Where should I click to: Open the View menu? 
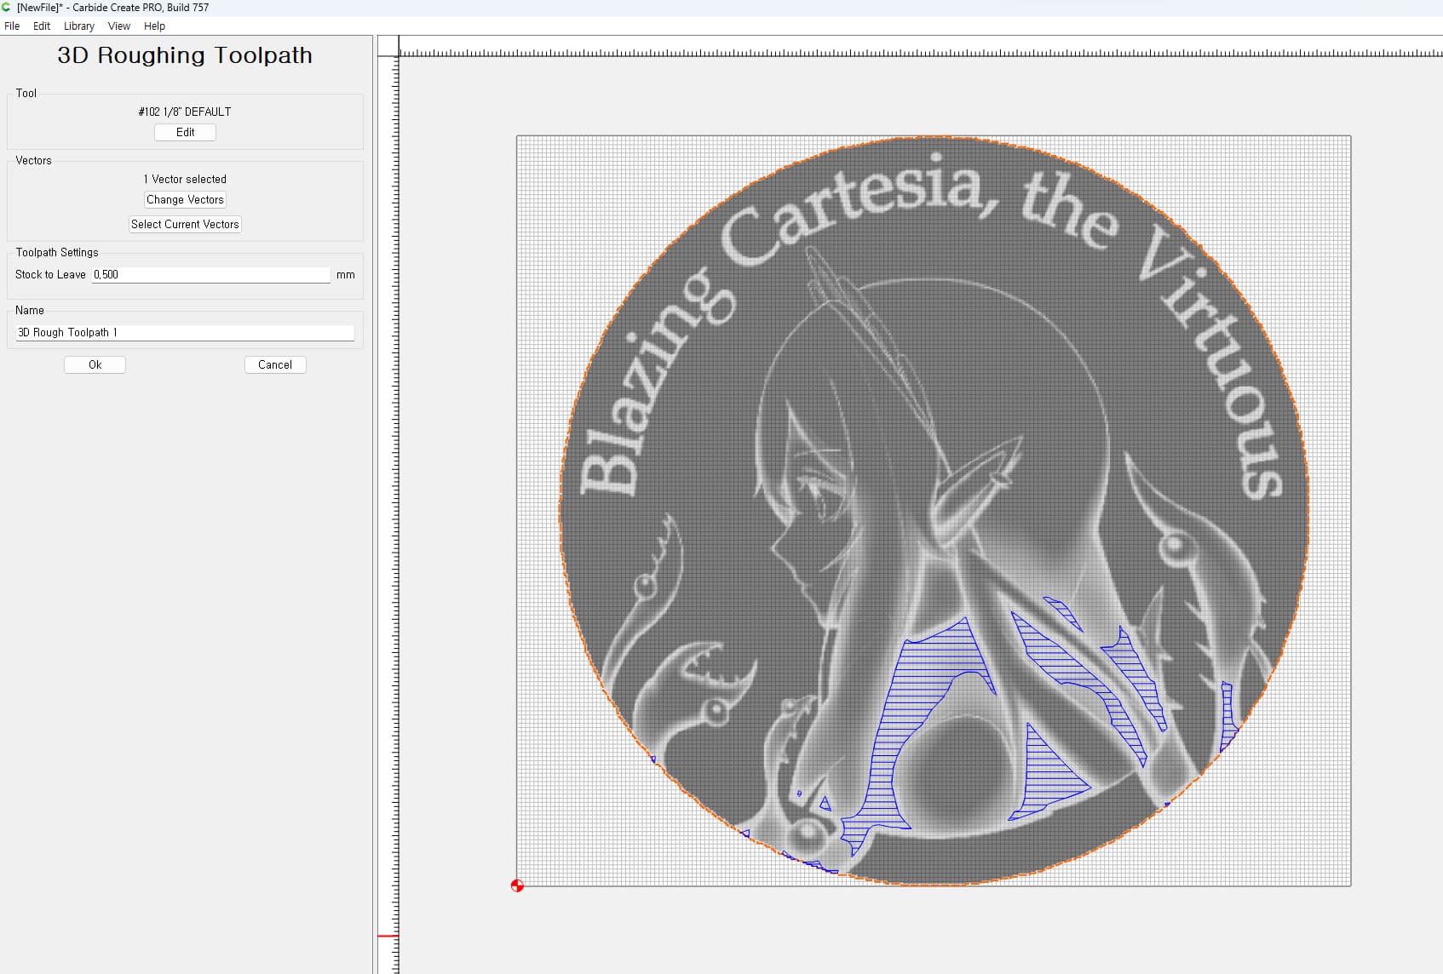coord(118,26)
